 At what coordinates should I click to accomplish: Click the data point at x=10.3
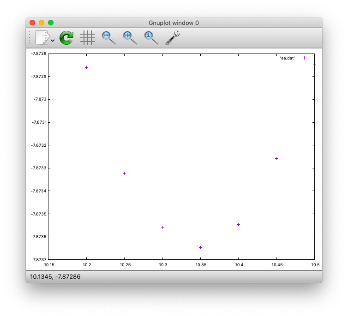(162, 227)
